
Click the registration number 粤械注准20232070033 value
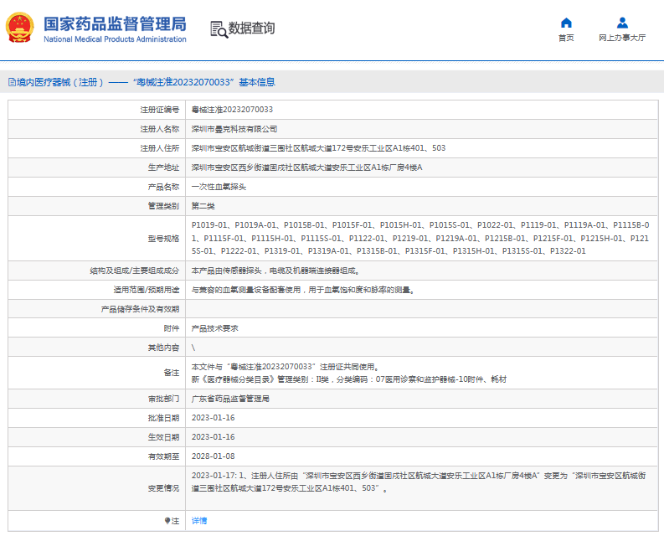point(232,110)
